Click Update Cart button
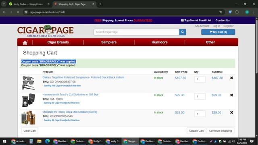This screenshot has width=258, height=145. 196,130
